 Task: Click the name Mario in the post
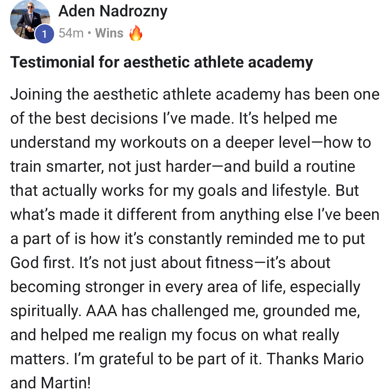[x=343, y=359]
